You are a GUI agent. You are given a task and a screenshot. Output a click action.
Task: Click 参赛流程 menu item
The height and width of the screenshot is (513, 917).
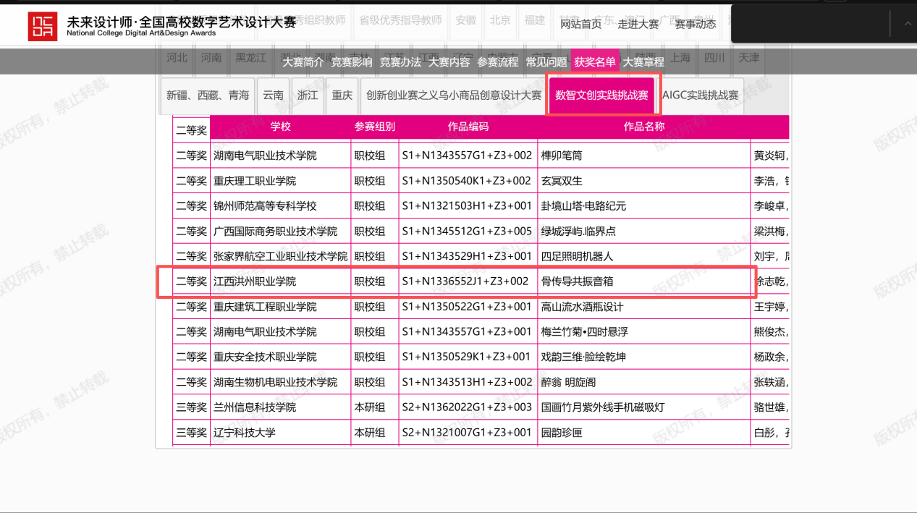point(497,62)
